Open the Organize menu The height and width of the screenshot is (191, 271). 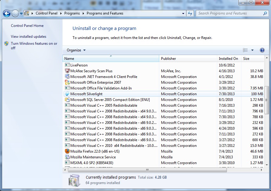point(76,50)
